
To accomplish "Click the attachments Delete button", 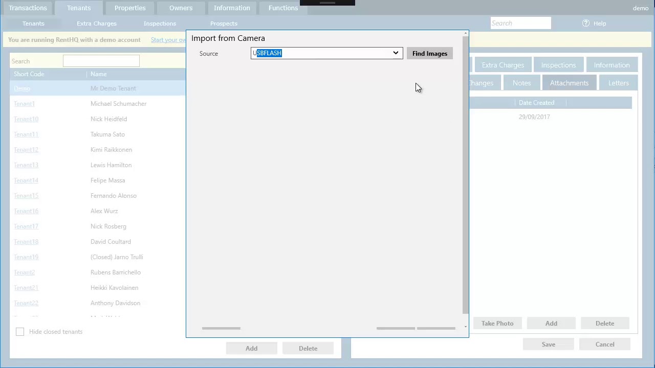I will pyautogui.click(x=605, y=324).
